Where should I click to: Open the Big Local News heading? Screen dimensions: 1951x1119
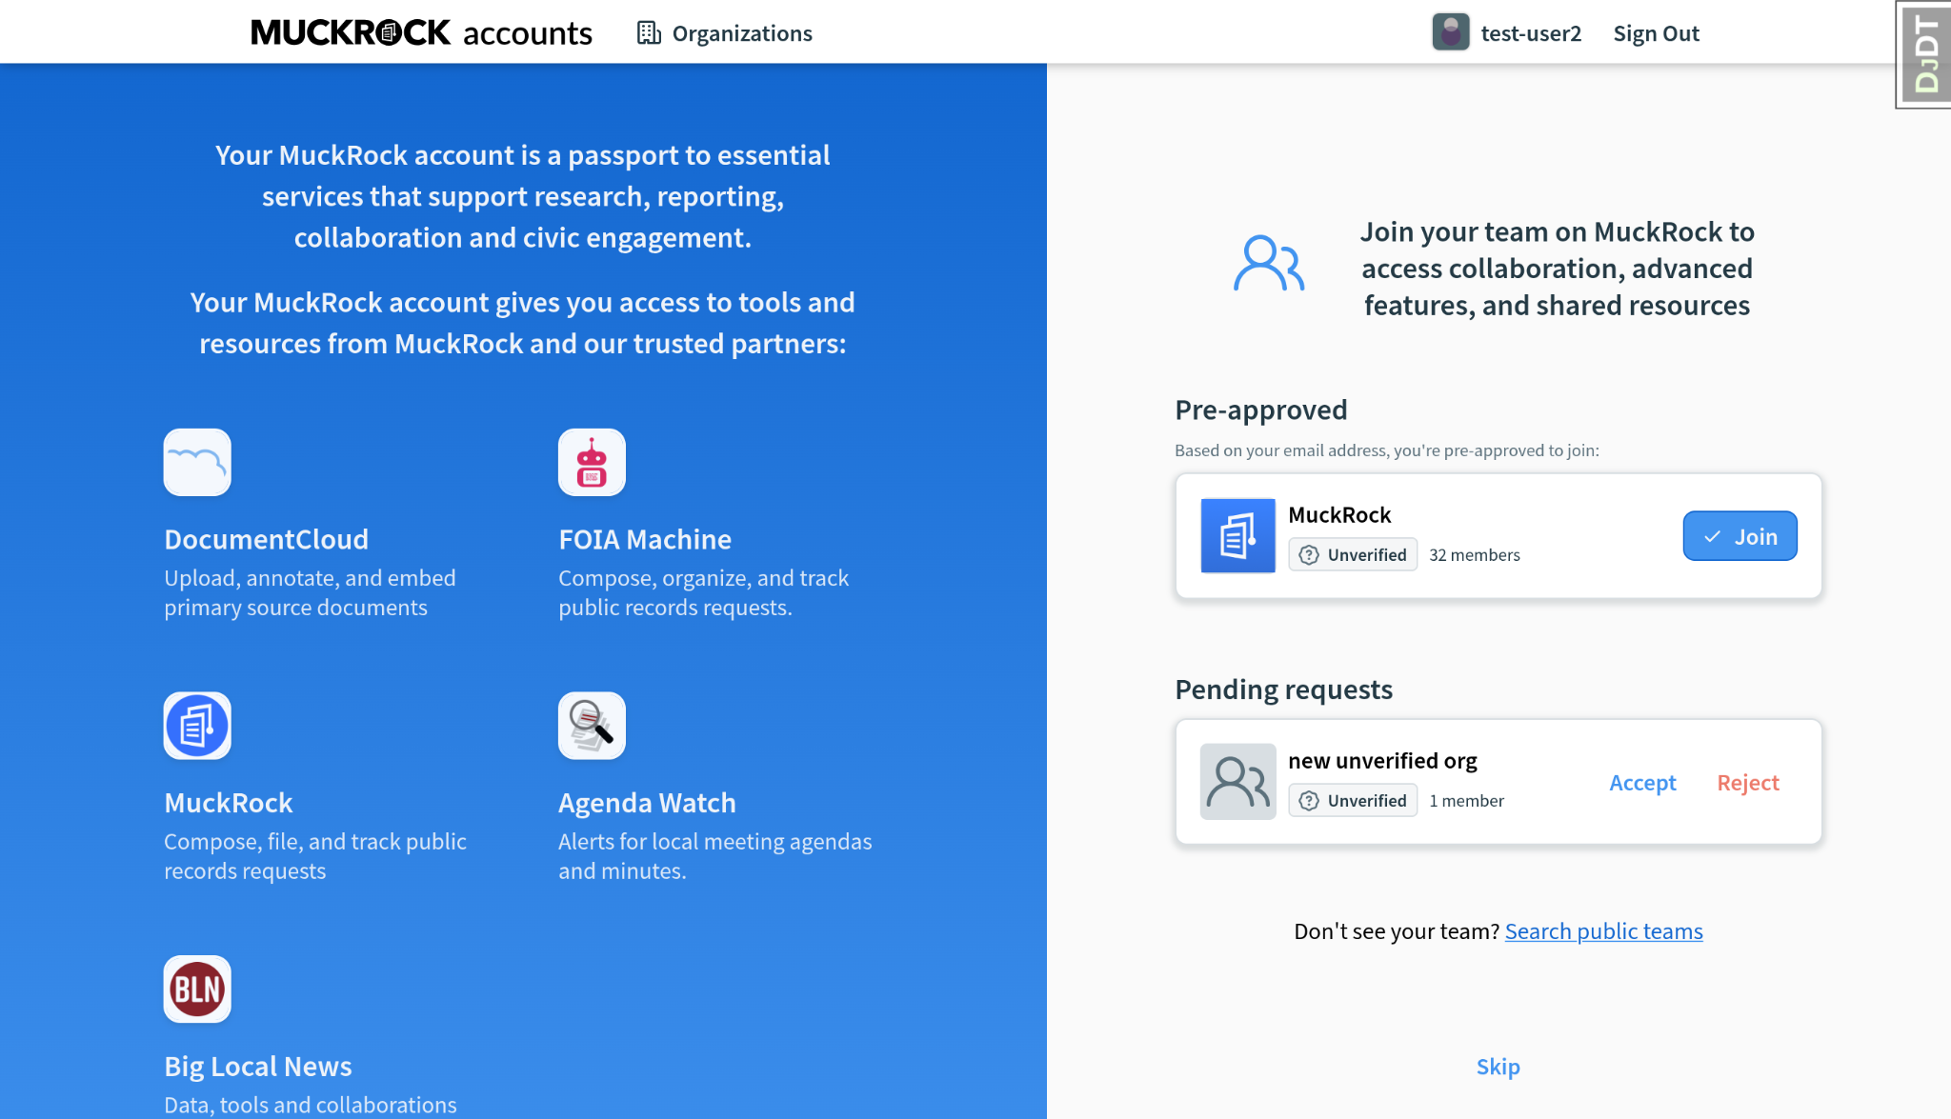click(x=257, y=1066)
